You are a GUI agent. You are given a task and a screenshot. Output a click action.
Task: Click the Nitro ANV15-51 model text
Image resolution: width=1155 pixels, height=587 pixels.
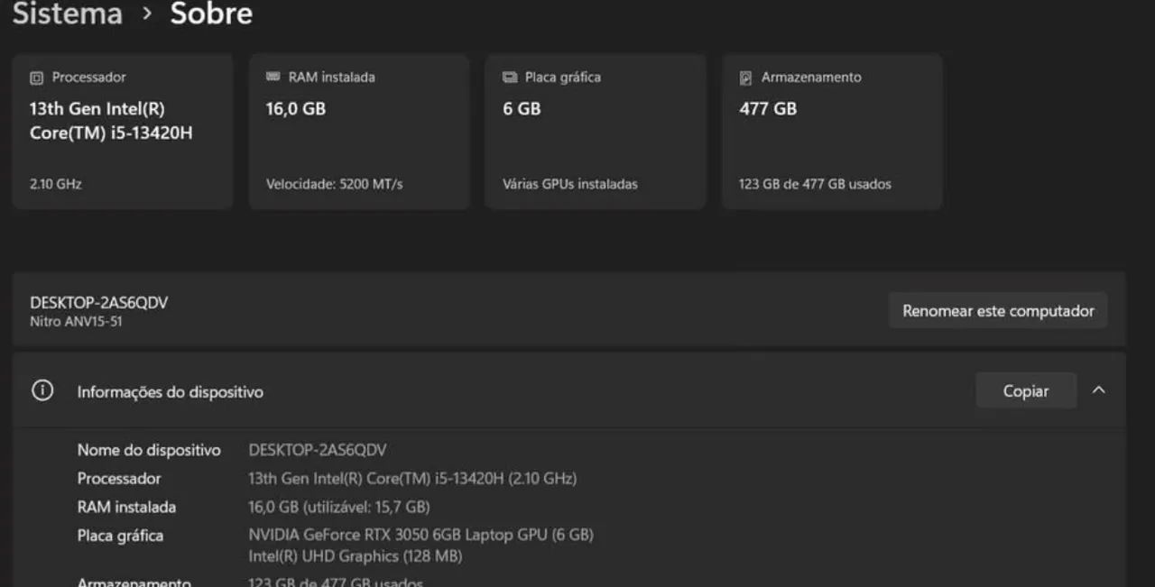[x=76, y=321]
